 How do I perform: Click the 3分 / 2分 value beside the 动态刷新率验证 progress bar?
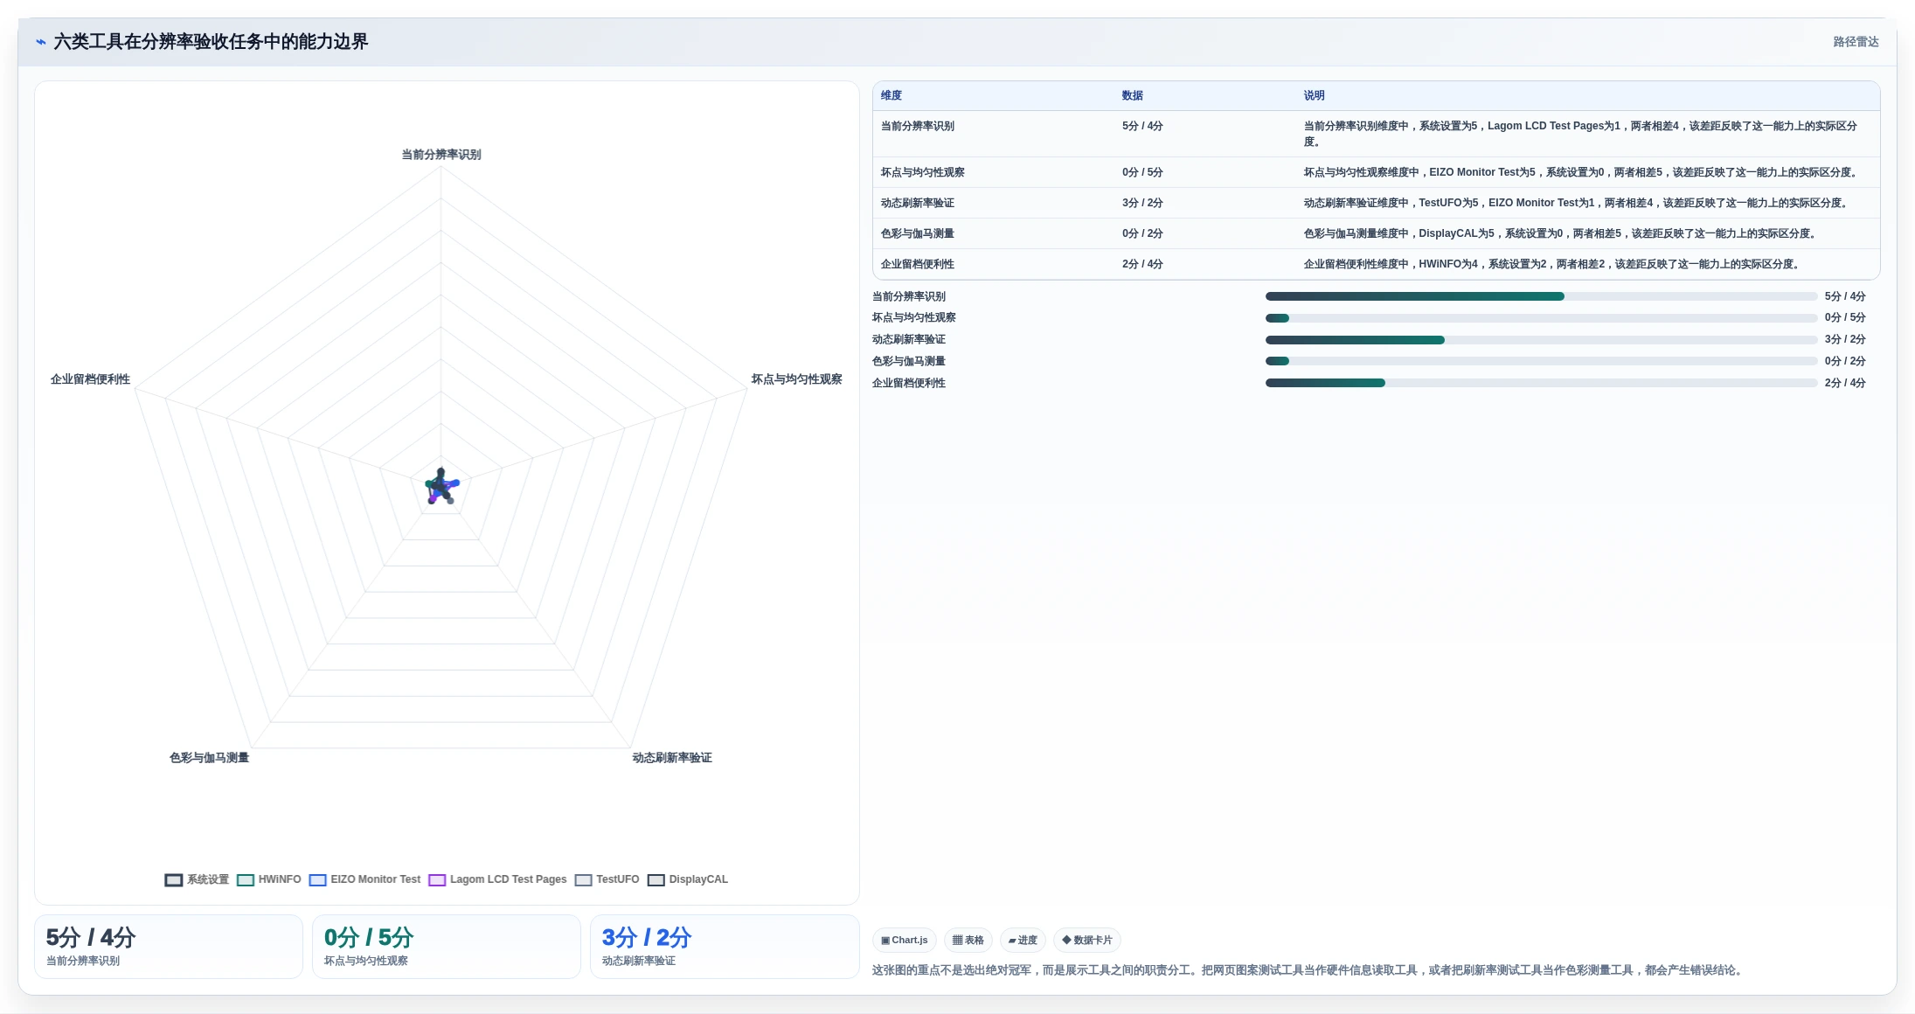pos(1845,340)
